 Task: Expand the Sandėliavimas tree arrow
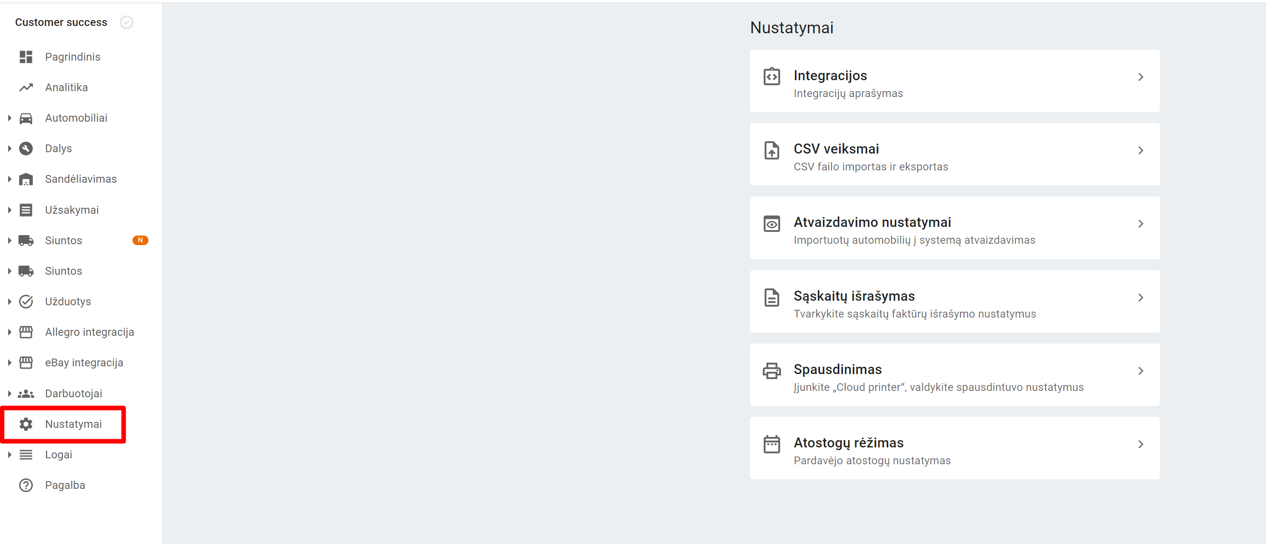coord(10,179)
